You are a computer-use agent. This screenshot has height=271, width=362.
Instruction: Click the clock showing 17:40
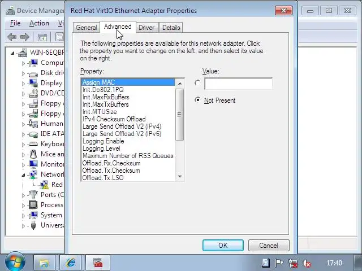tap(334, 263)
